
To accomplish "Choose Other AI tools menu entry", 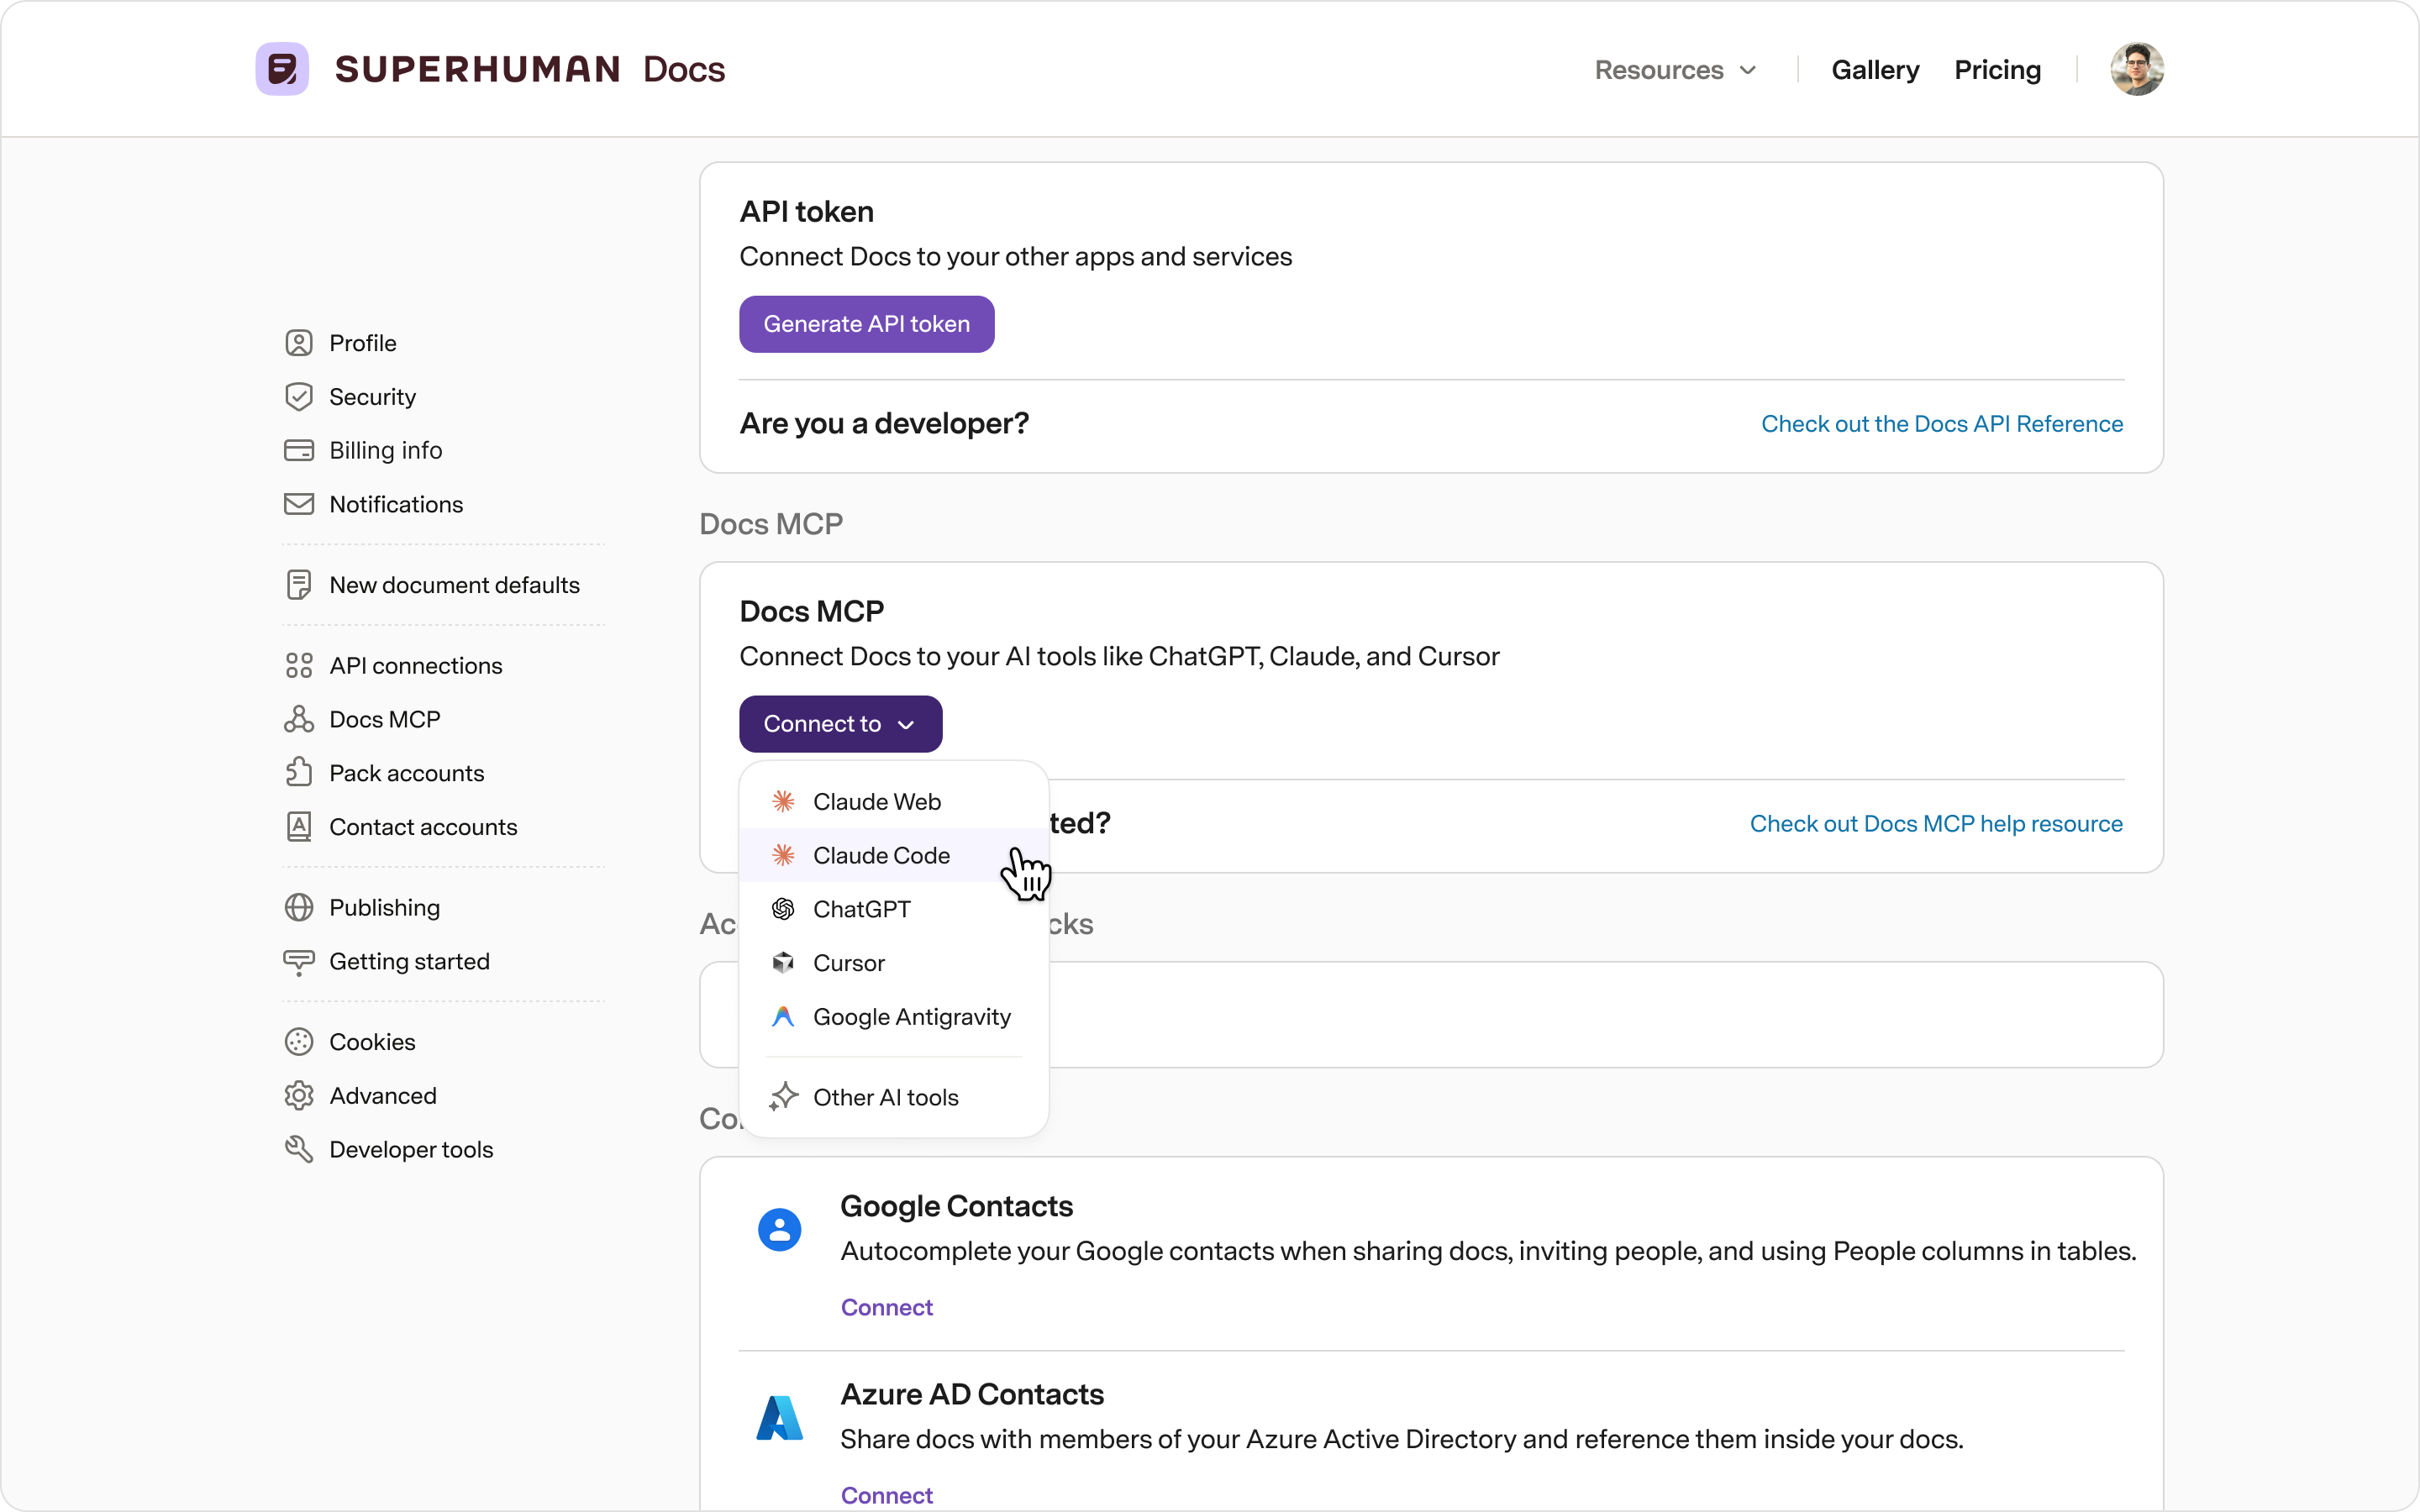I will click(x=894, y=1097).
